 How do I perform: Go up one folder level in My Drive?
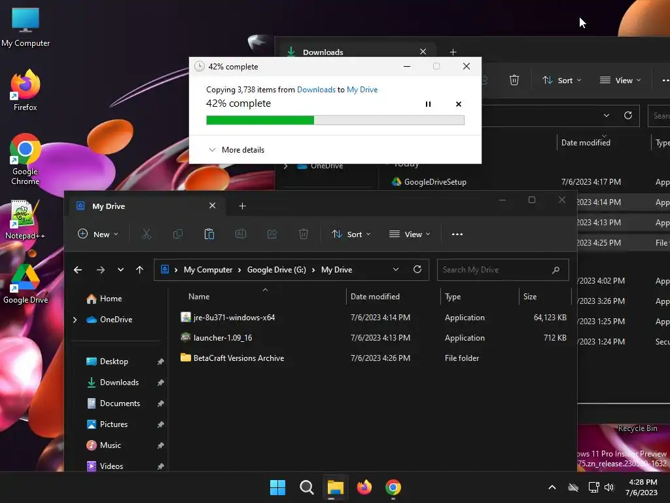139,270
